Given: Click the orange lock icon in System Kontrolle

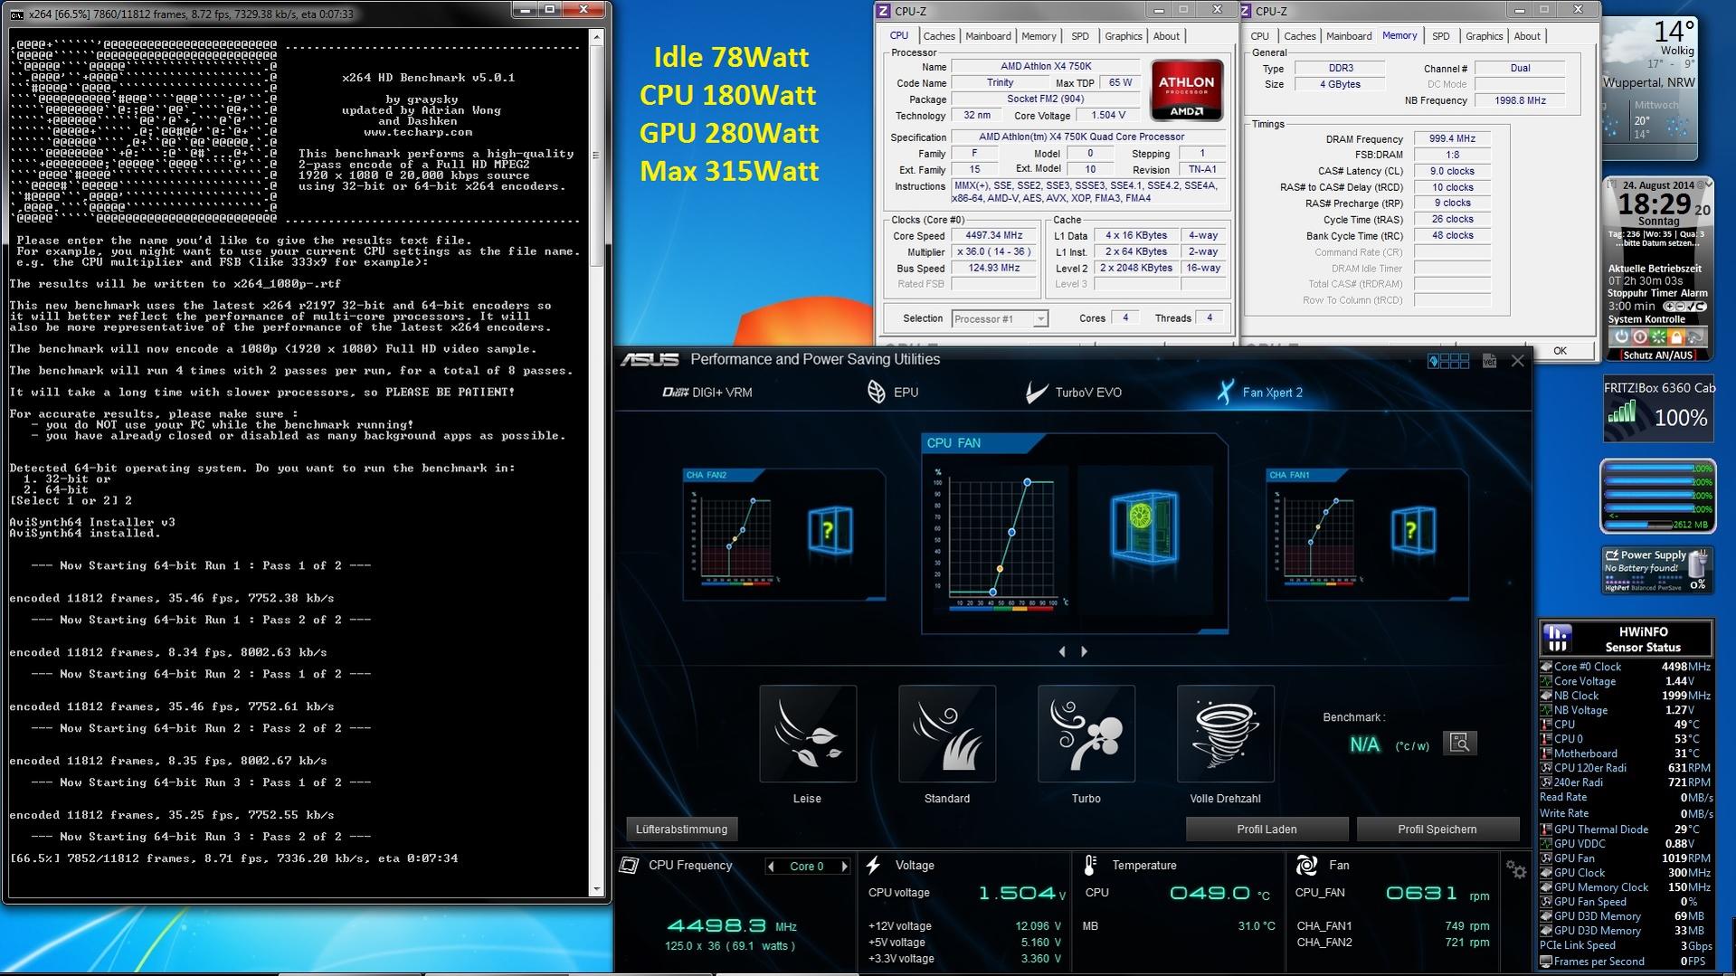Looking at the screenshot, I should pos(1676,336).
